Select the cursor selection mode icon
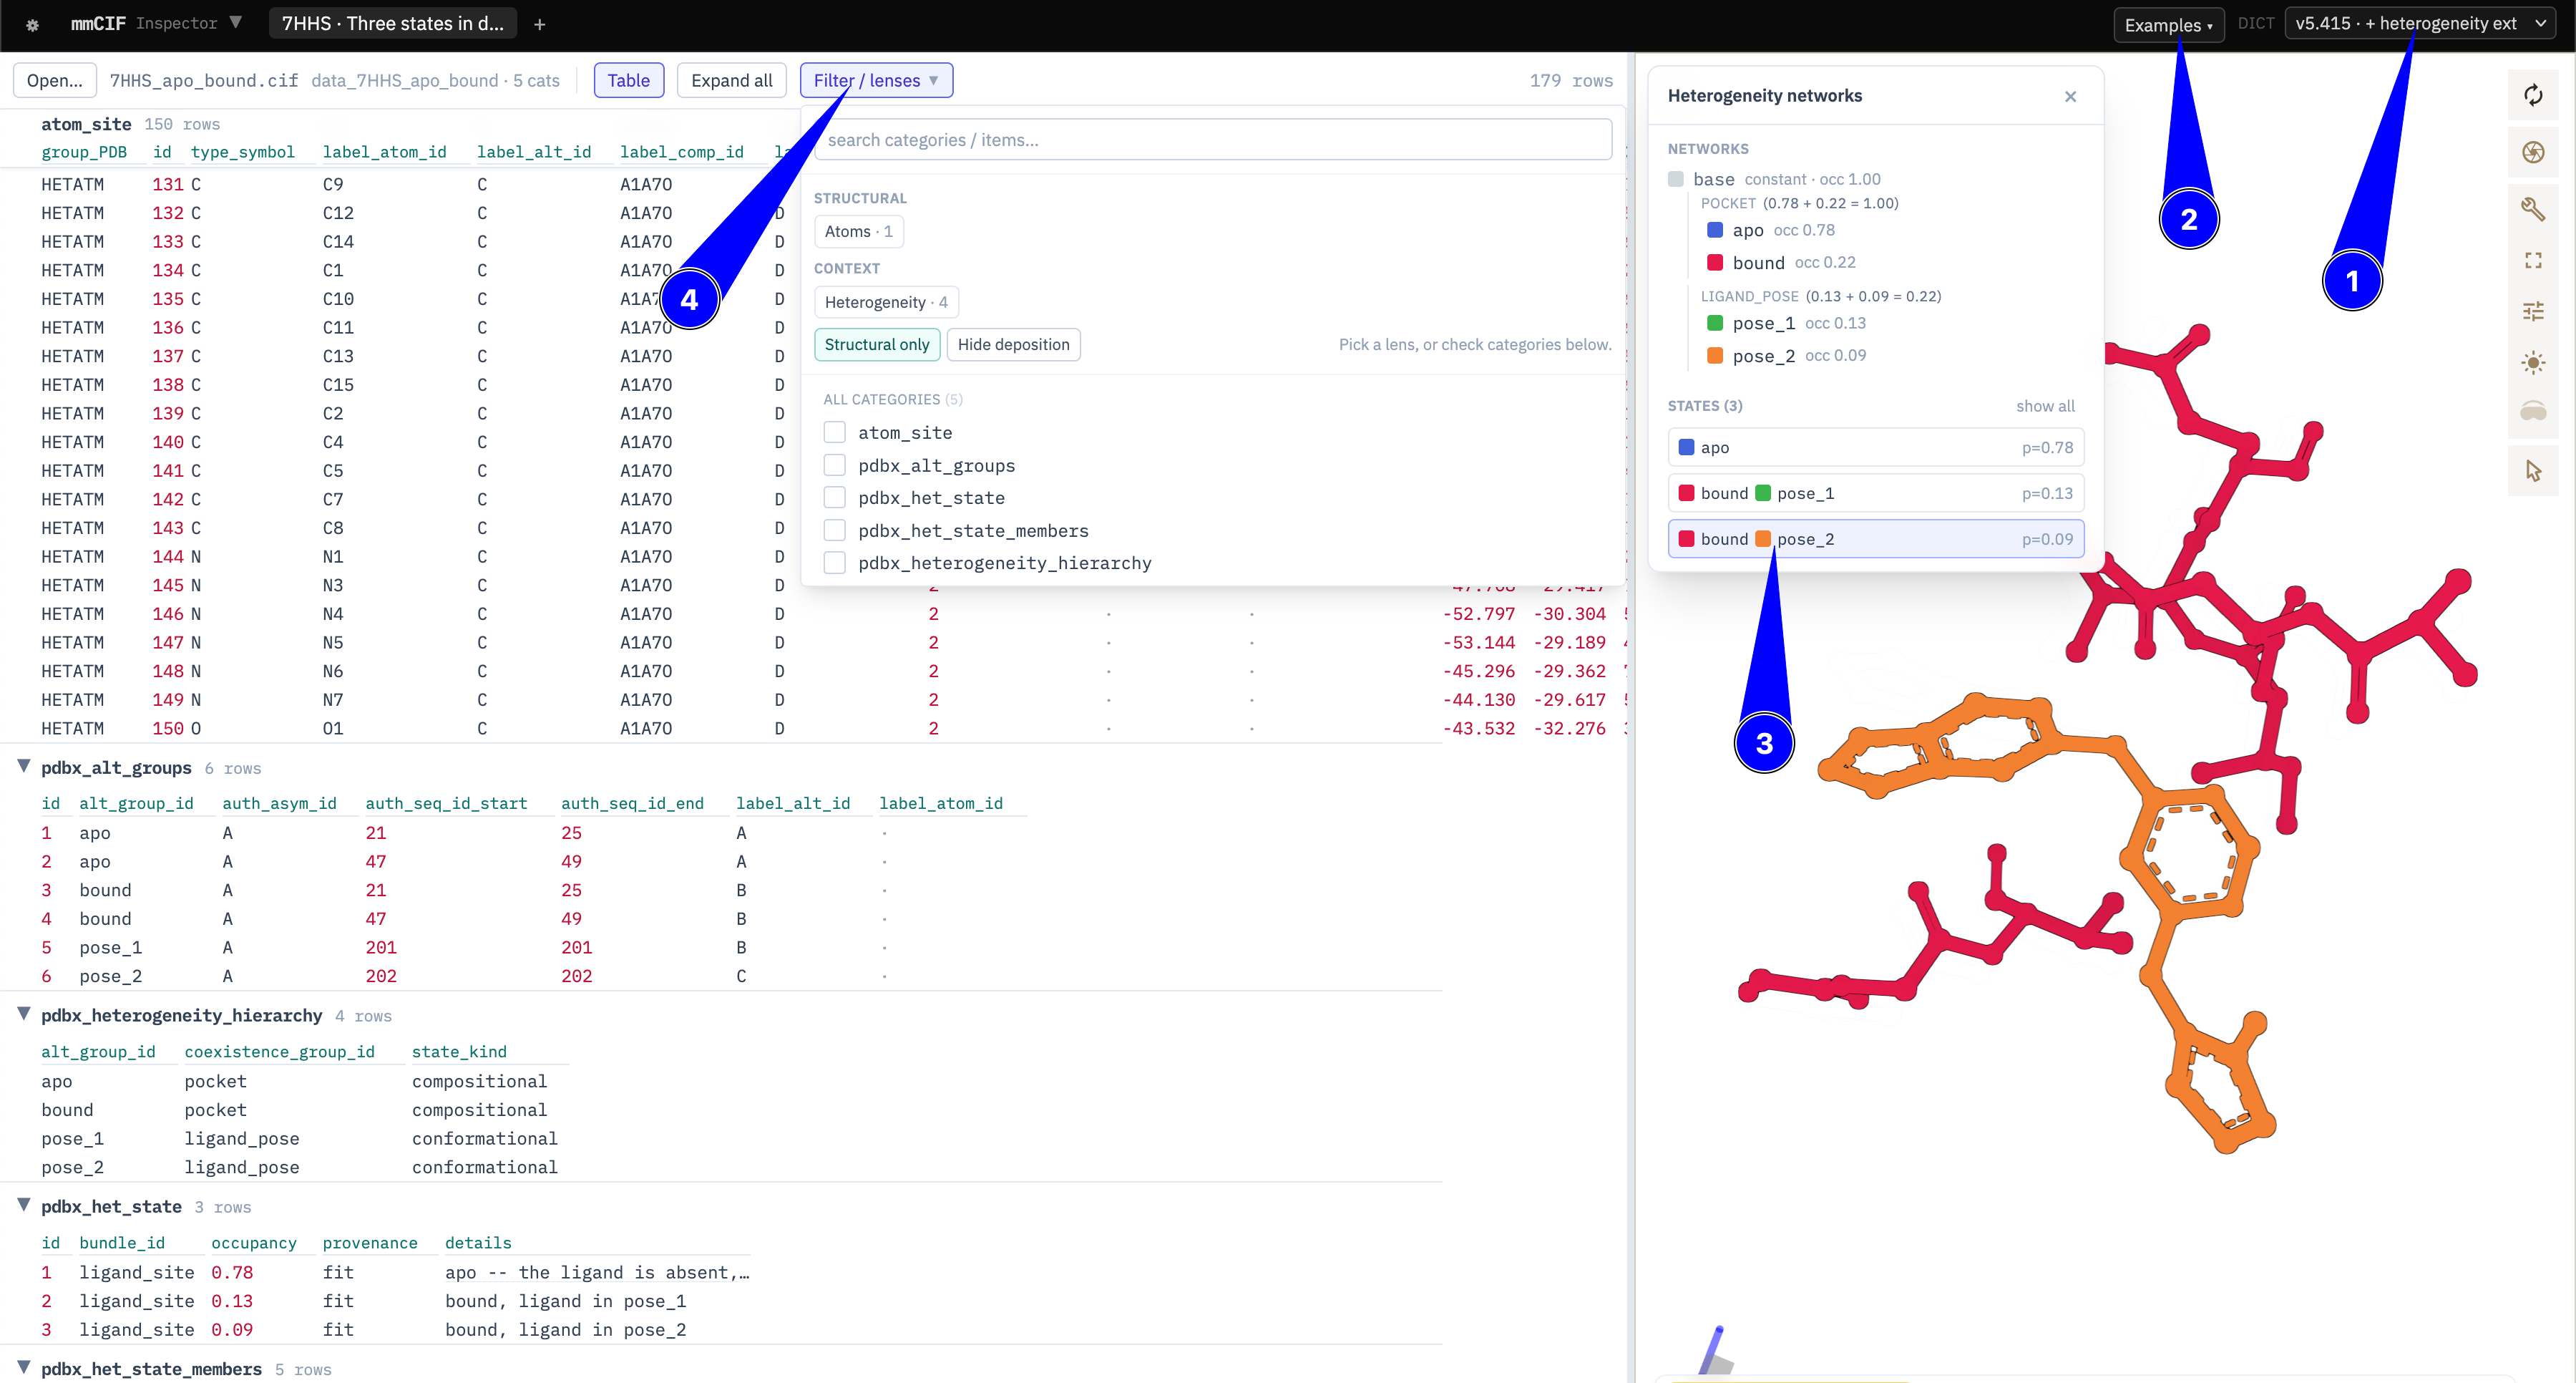 click(2532, 470)
